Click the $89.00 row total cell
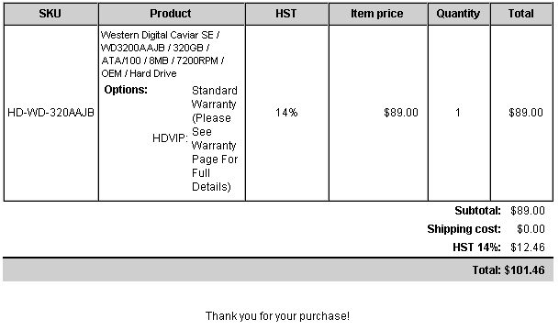Image resolution: width=559 pixels, height=330 pixels. point(526,113)
